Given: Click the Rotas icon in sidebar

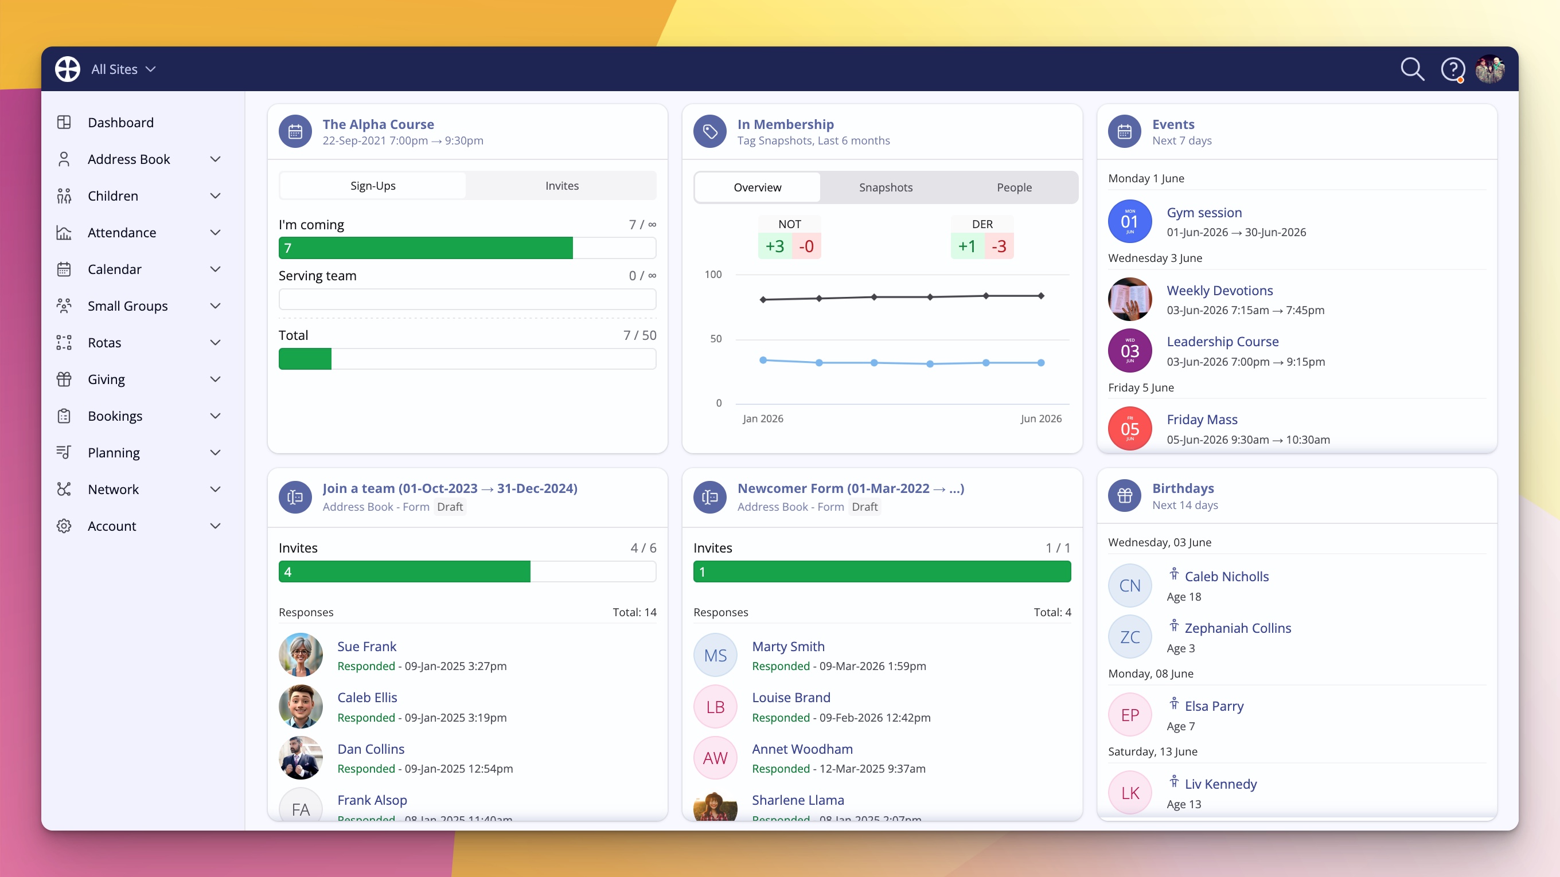Looking at the screenshot, I should click(x=64, y=343).
